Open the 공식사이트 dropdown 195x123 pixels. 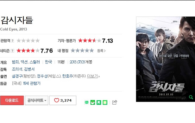tap(36, 100)
